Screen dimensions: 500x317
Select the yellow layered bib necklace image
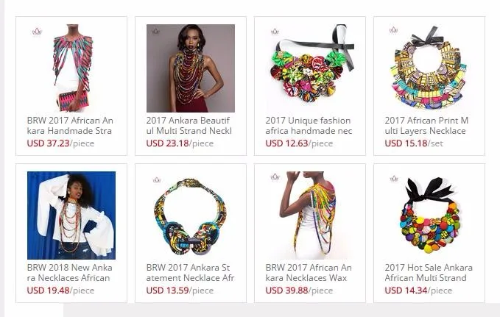pyautogui.click(x=429, y=68)
